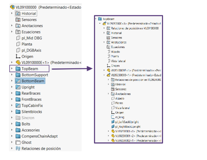Click the VL09200000<1> subassembly icon in right panel

[104, 24]
